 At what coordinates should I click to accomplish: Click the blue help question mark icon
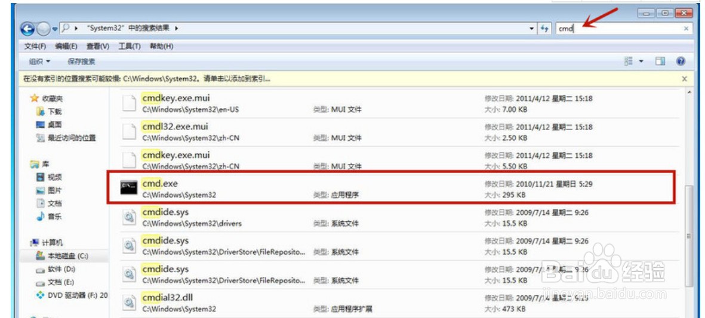click(681, 61)
